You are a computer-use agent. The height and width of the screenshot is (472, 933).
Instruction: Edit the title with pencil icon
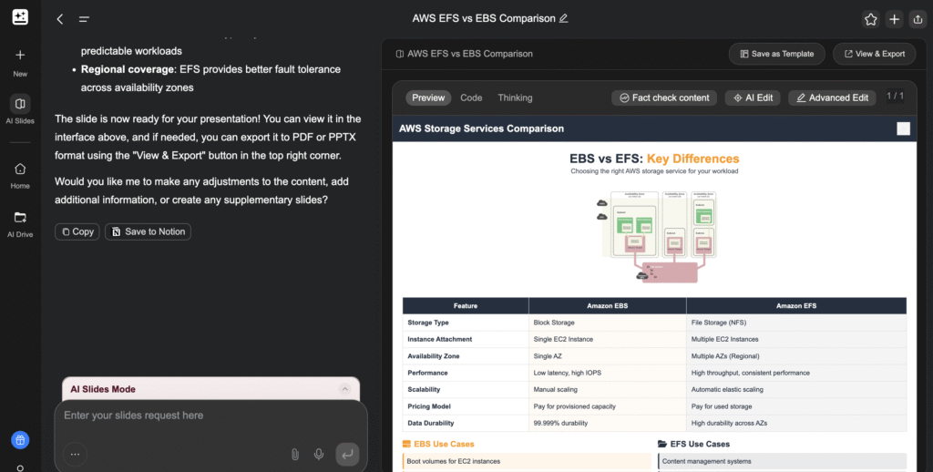pyautogui.click(x=563, y=18)
